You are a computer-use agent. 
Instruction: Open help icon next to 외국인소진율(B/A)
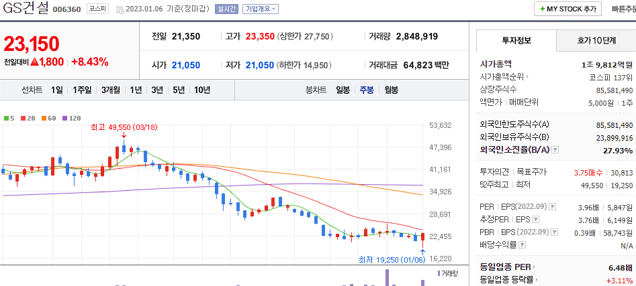click(x=555, y=150)
